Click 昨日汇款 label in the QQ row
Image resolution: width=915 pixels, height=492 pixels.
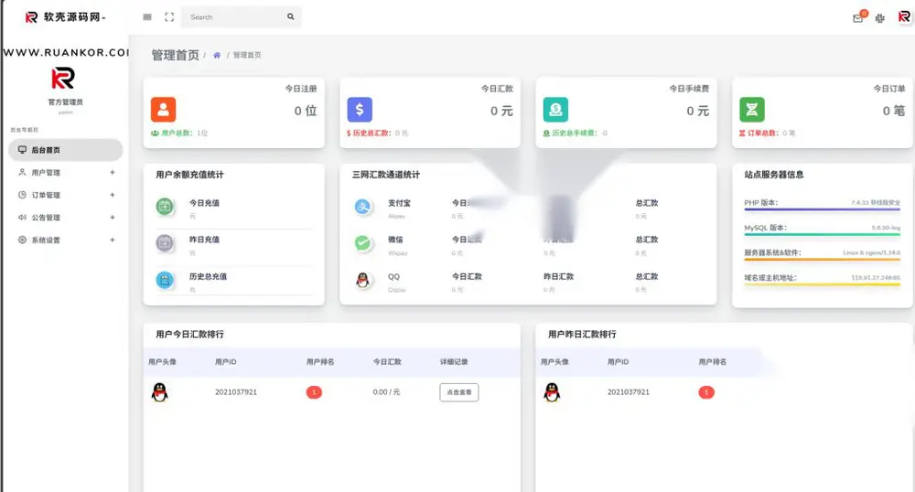tap(558, 276)
